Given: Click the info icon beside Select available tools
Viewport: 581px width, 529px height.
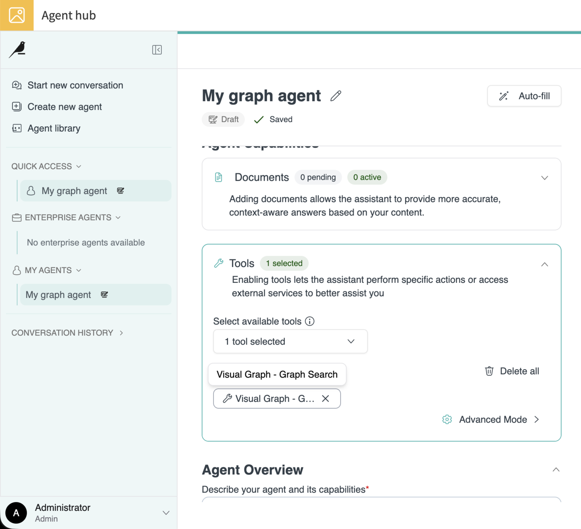Looking at the screenshot, I should pos(310,321).
